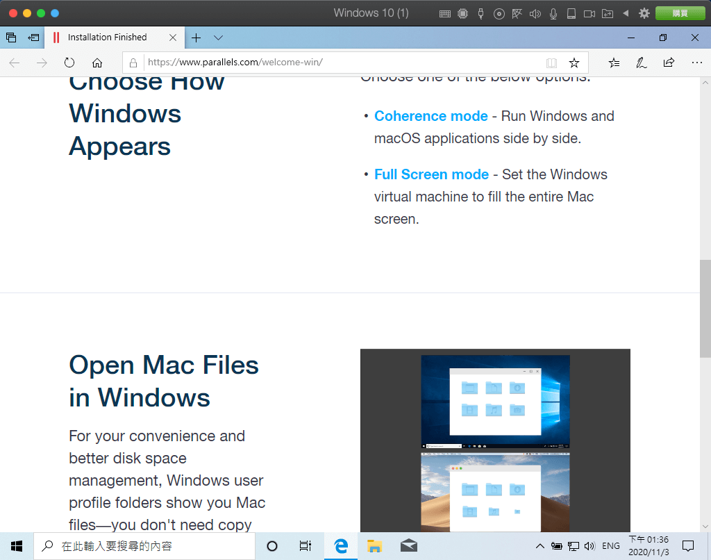
Task: Share this page icon
Action: 669,63
